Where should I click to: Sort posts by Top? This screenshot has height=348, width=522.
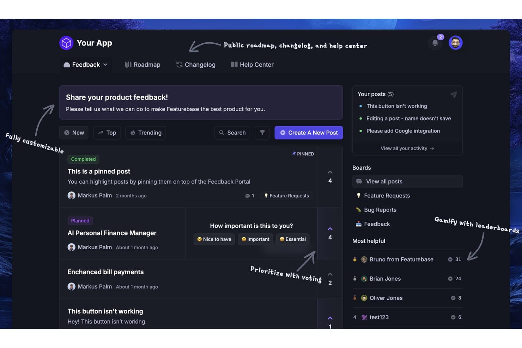(107, 133)
